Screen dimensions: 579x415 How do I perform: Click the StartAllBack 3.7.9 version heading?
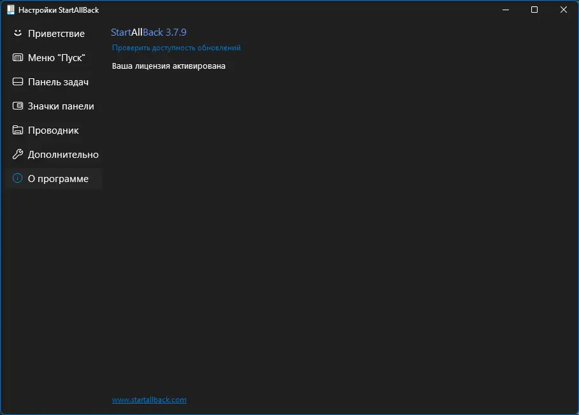(x=148, y=32)
